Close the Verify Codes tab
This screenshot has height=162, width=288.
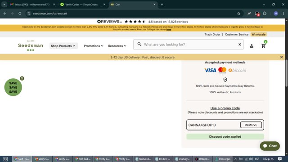click(104, 4)
